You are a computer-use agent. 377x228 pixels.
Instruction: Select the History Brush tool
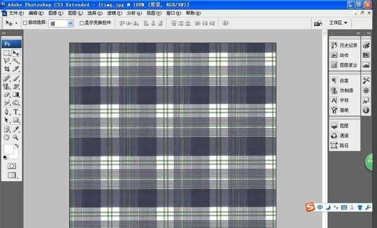pos(16,87)
